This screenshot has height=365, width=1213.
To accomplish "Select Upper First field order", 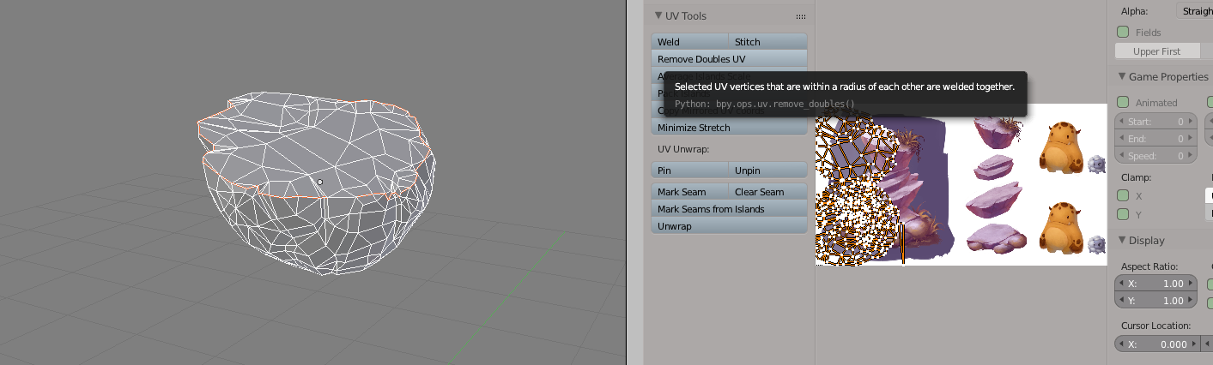I will coord(1156,51).
